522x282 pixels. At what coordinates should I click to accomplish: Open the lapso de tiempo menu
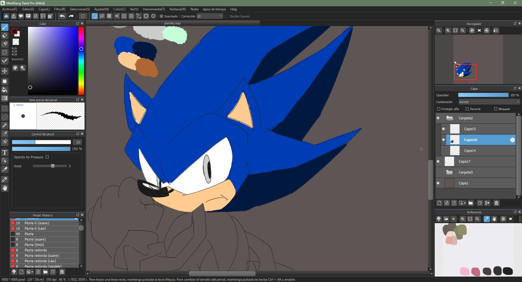click(214, 9)
